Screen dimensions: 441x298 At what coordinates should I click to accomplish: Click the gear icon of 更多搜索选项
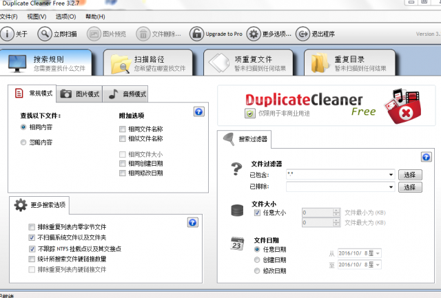(x=21, y=205)
